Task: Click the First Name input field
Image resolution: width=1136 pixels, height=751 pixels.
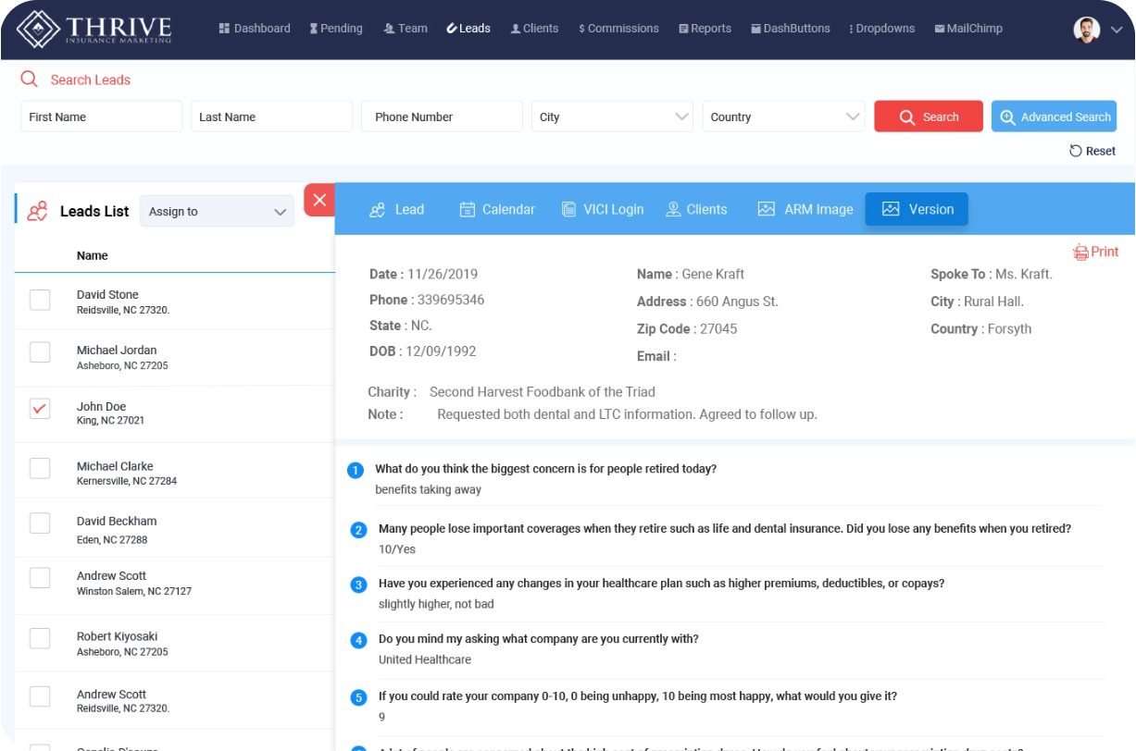Action: pos(102,117)
